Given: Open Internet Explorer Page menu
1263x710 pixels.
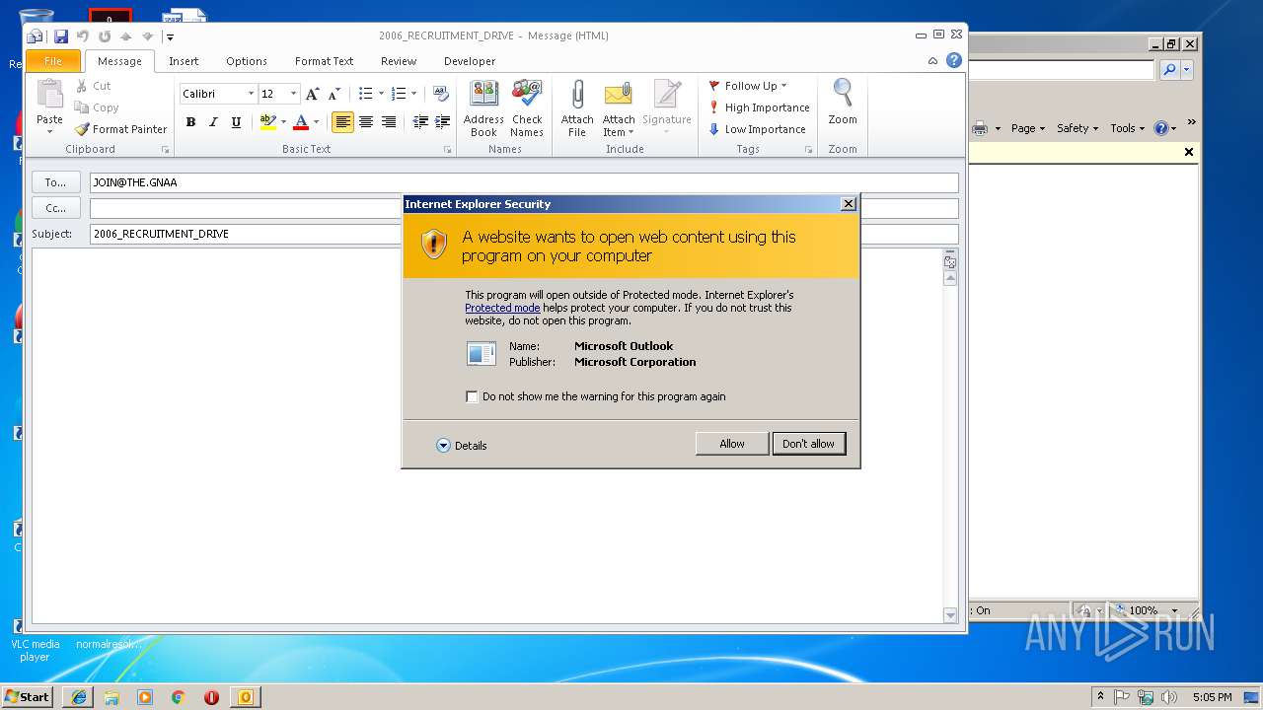Looking at the screenshot, I should click(1027, 128).
